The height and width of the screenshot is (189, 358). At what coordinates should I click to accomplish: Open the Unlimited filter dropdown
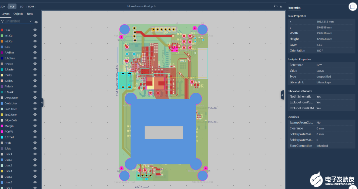[17, 21]
